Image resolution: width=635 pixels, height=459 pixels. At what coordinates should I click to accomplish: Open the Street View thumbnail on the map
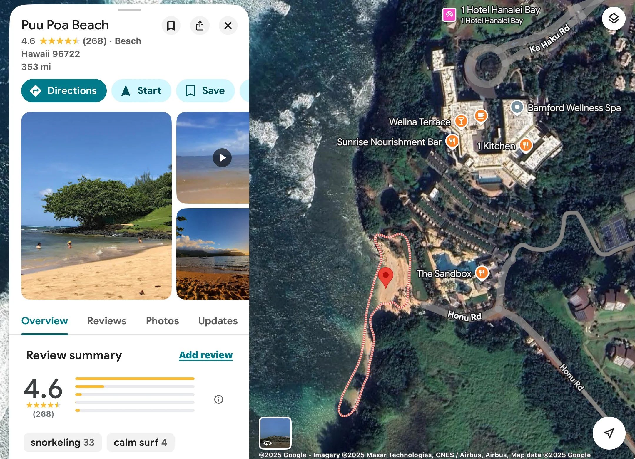coord(275,433)
